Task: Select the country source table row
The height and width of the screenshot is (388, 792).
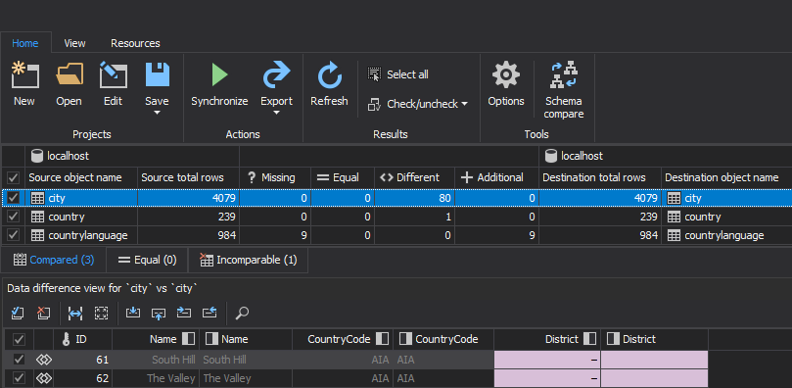Action: click(81, 217)
